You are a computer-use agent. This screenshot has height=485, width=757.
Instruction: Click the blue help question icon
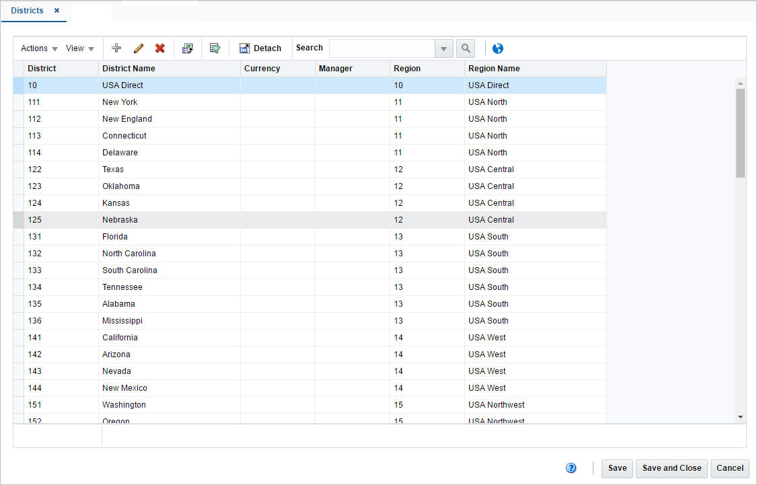tap(571, 468)
